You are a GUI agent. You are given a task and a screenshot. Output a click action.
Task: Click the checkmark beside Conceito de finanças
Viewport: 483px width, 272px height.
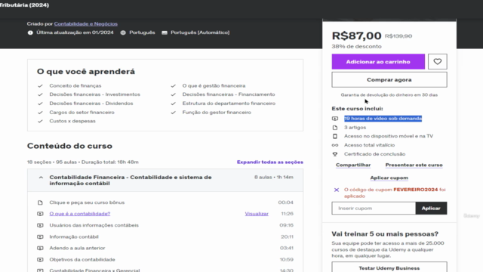40,85
